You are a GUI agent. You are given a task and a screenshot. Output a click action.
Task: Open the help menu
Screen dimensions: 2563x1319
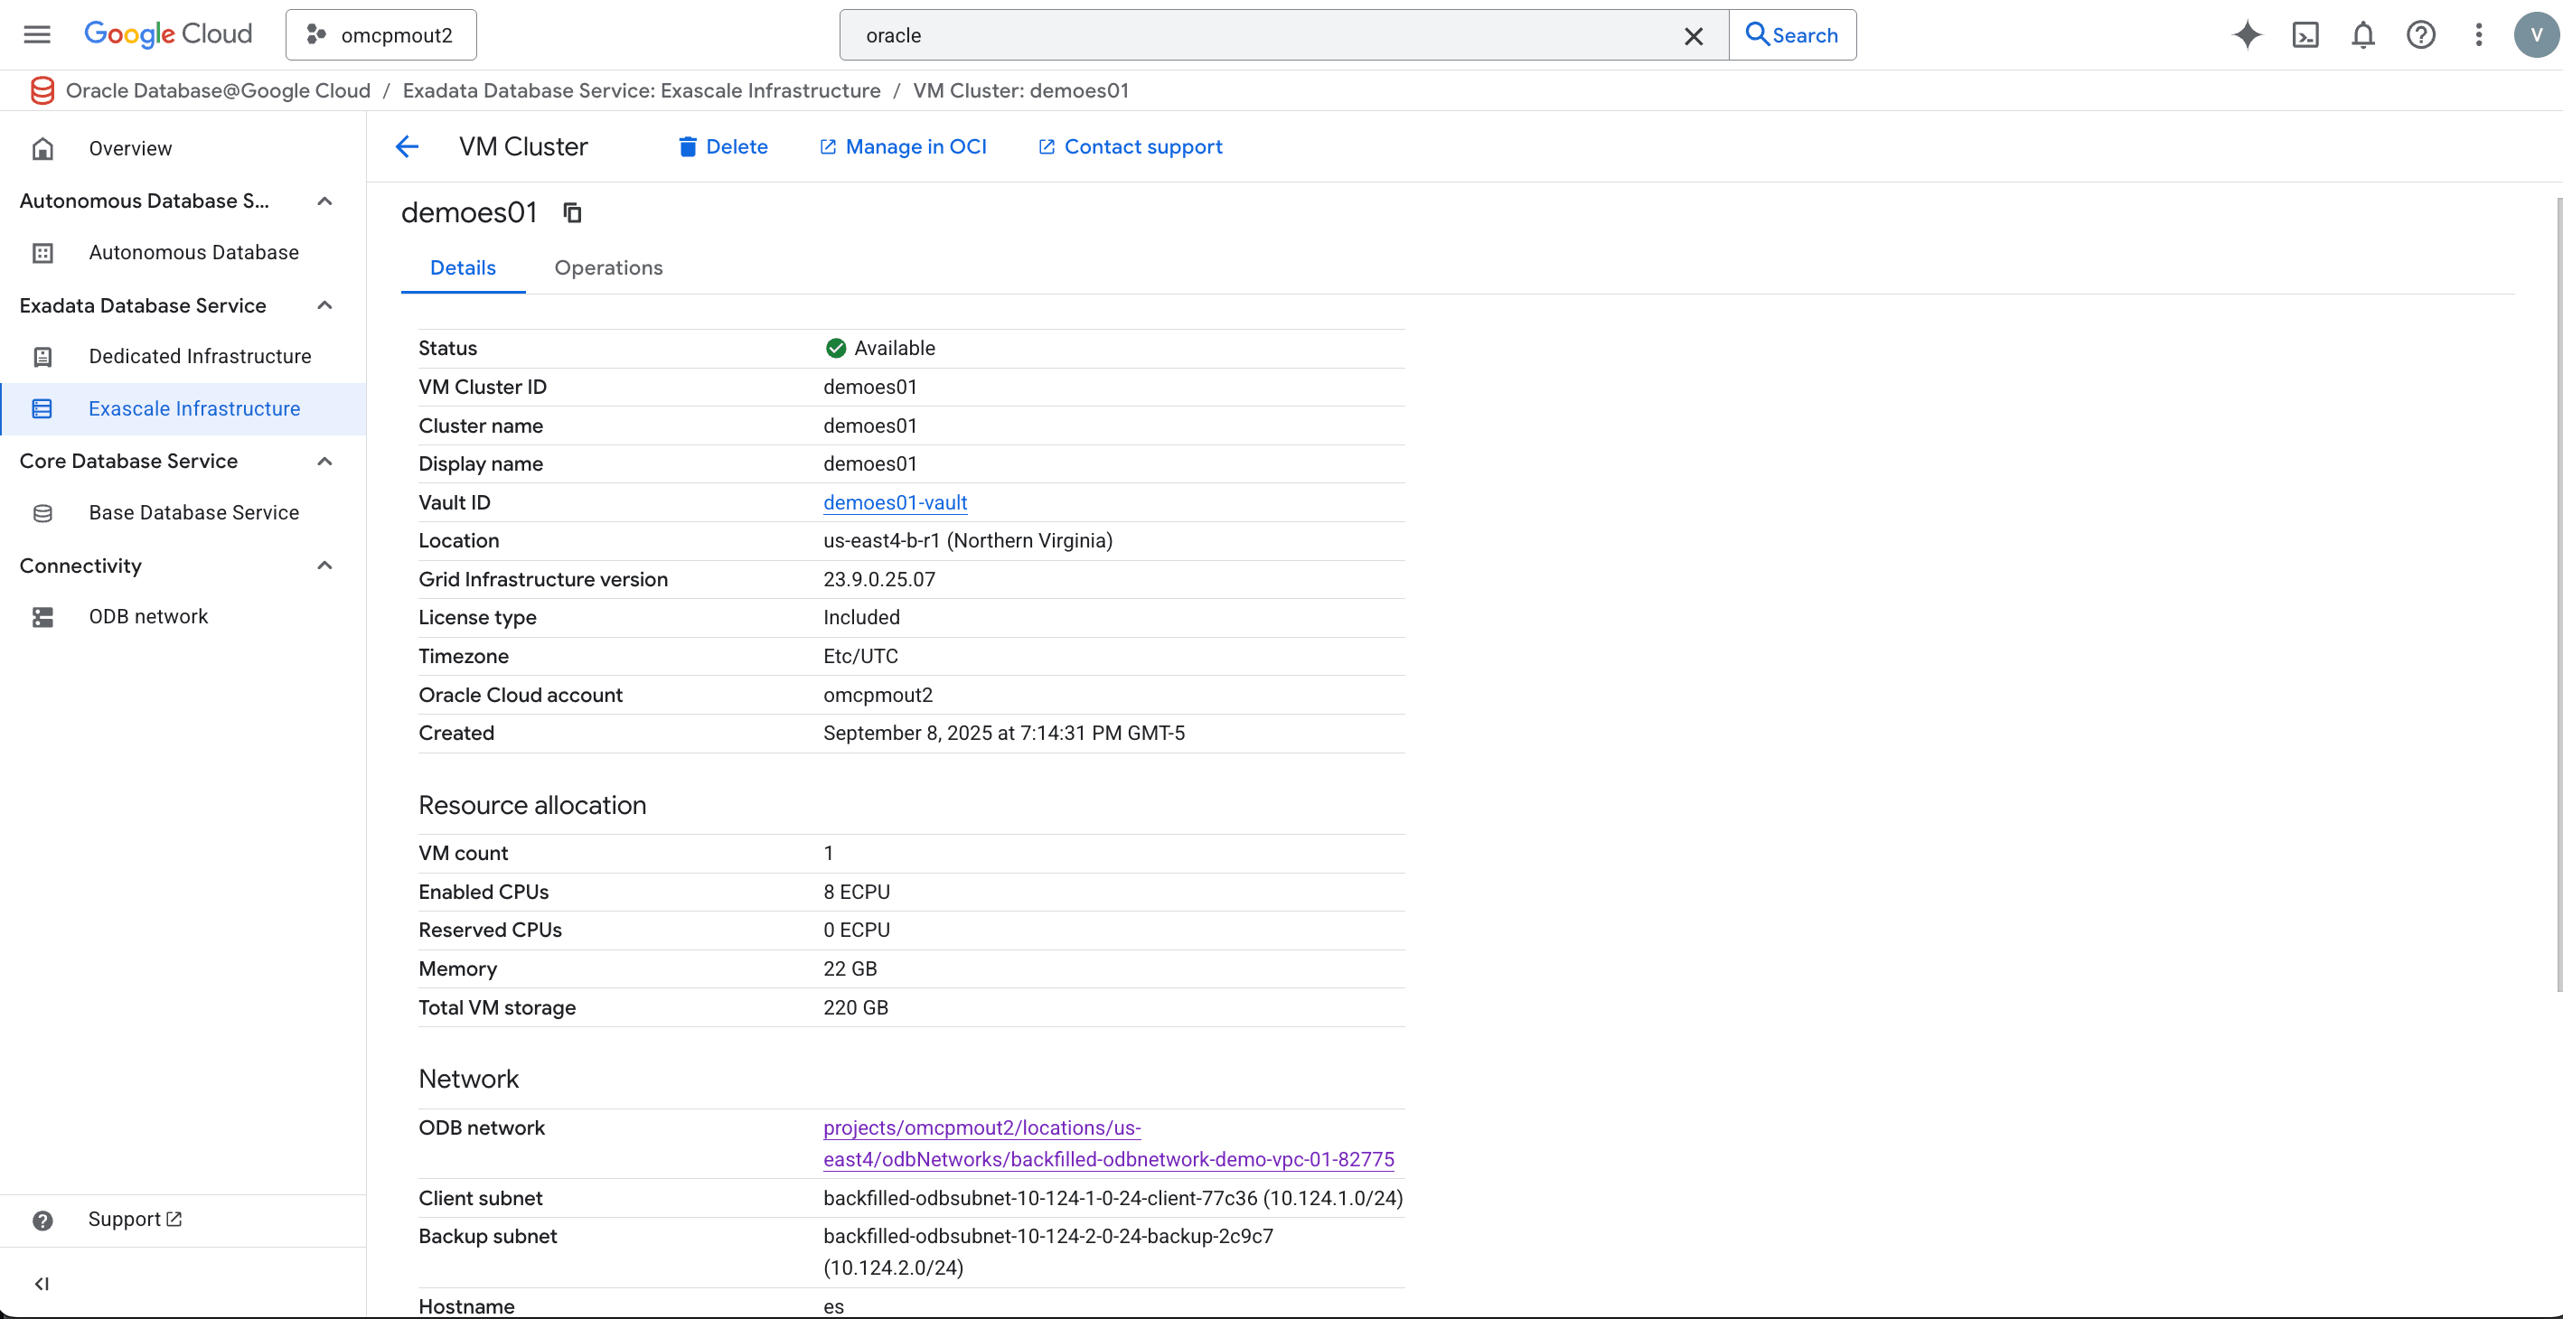pyautogui.click(x=2421, y=35)
